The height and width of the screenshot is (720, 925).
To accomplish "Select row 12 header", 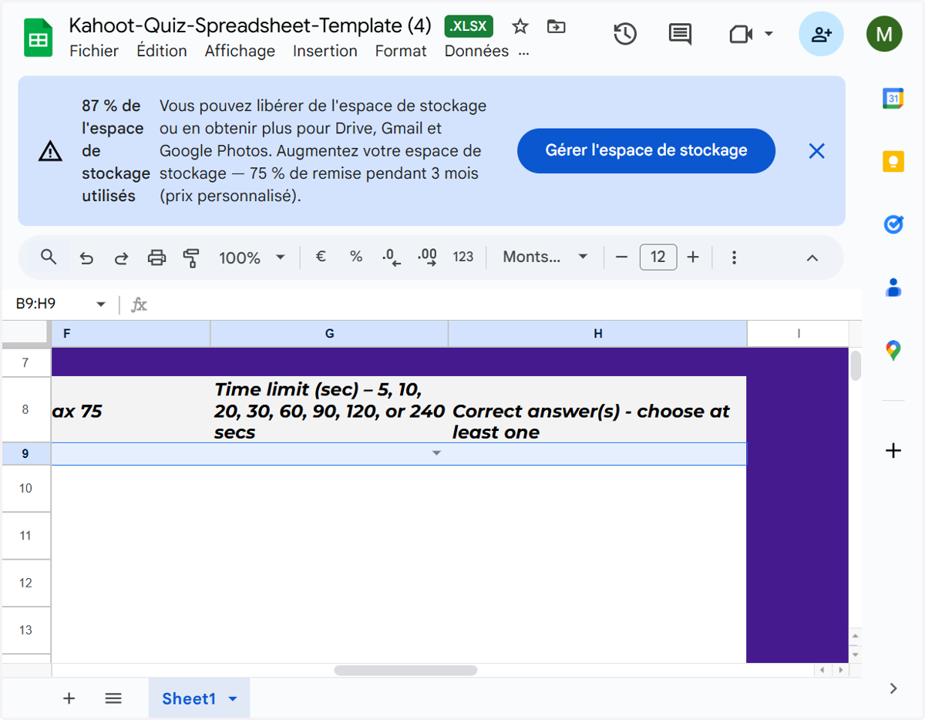I will (x=25, y=583).
